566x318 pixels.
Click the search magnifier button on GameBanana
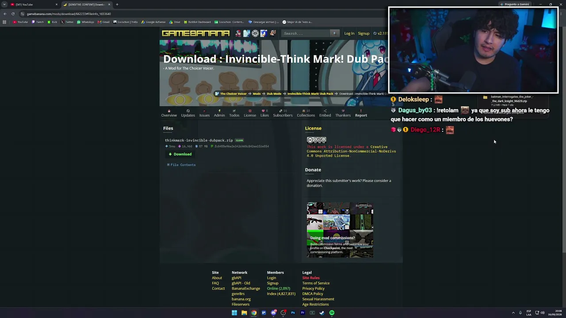(x=334, y=33)
